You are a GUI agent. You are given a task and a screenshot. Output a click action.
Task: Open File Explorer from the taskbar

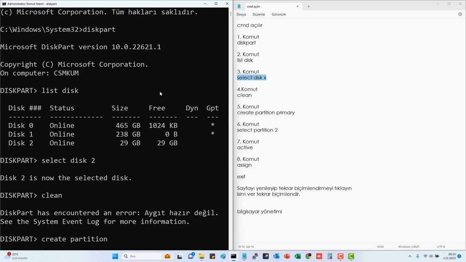201,256
